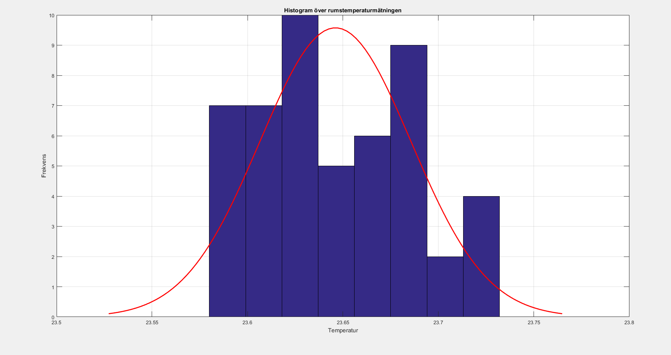Click the plot title 'Histogram över rumstemperaturmätningen'
The height and width of the screenshot is (355, 671).
tap(343, 10)
